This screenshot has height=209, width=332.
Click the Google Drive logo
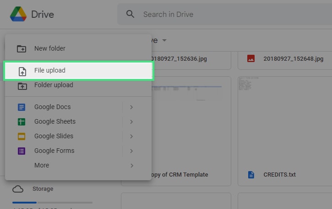point(18,14)
